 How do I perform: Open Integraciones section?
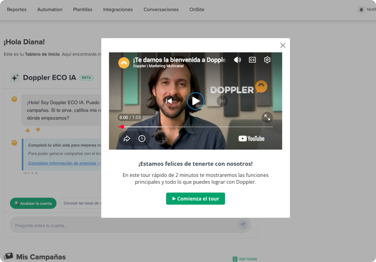pyautogui.click(x=118, y=9)
